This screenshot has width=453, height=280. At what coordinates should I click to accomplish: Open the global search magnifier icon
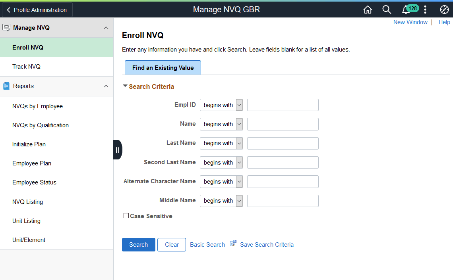[x=387, y=9]
